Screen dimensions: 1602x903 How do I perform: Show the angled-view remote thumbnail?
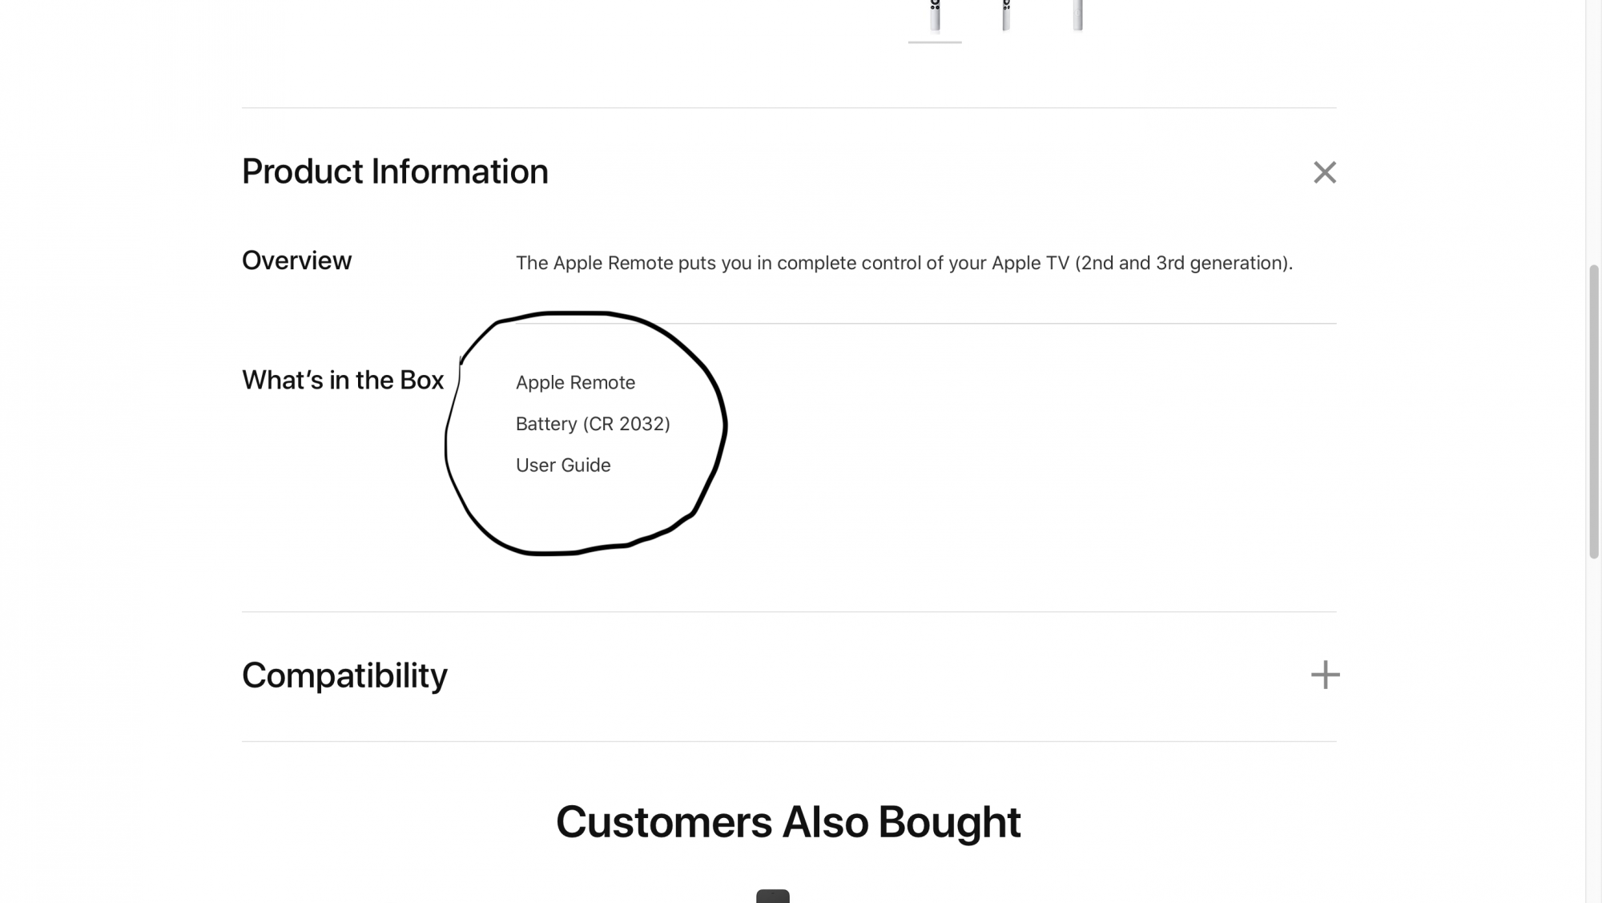coord(1006,15)
